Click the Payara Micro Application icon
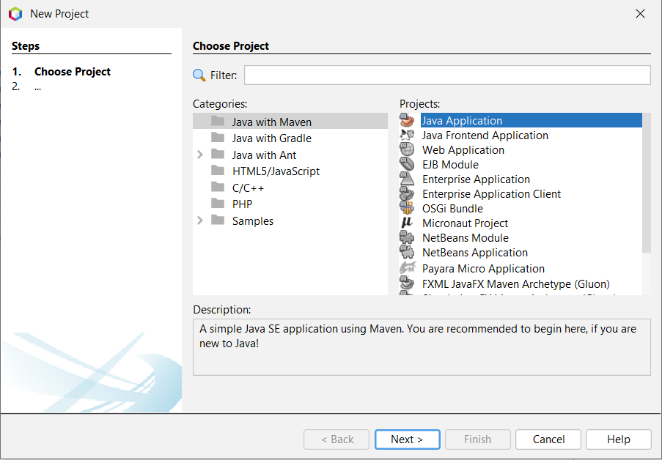 click(408, 268)
